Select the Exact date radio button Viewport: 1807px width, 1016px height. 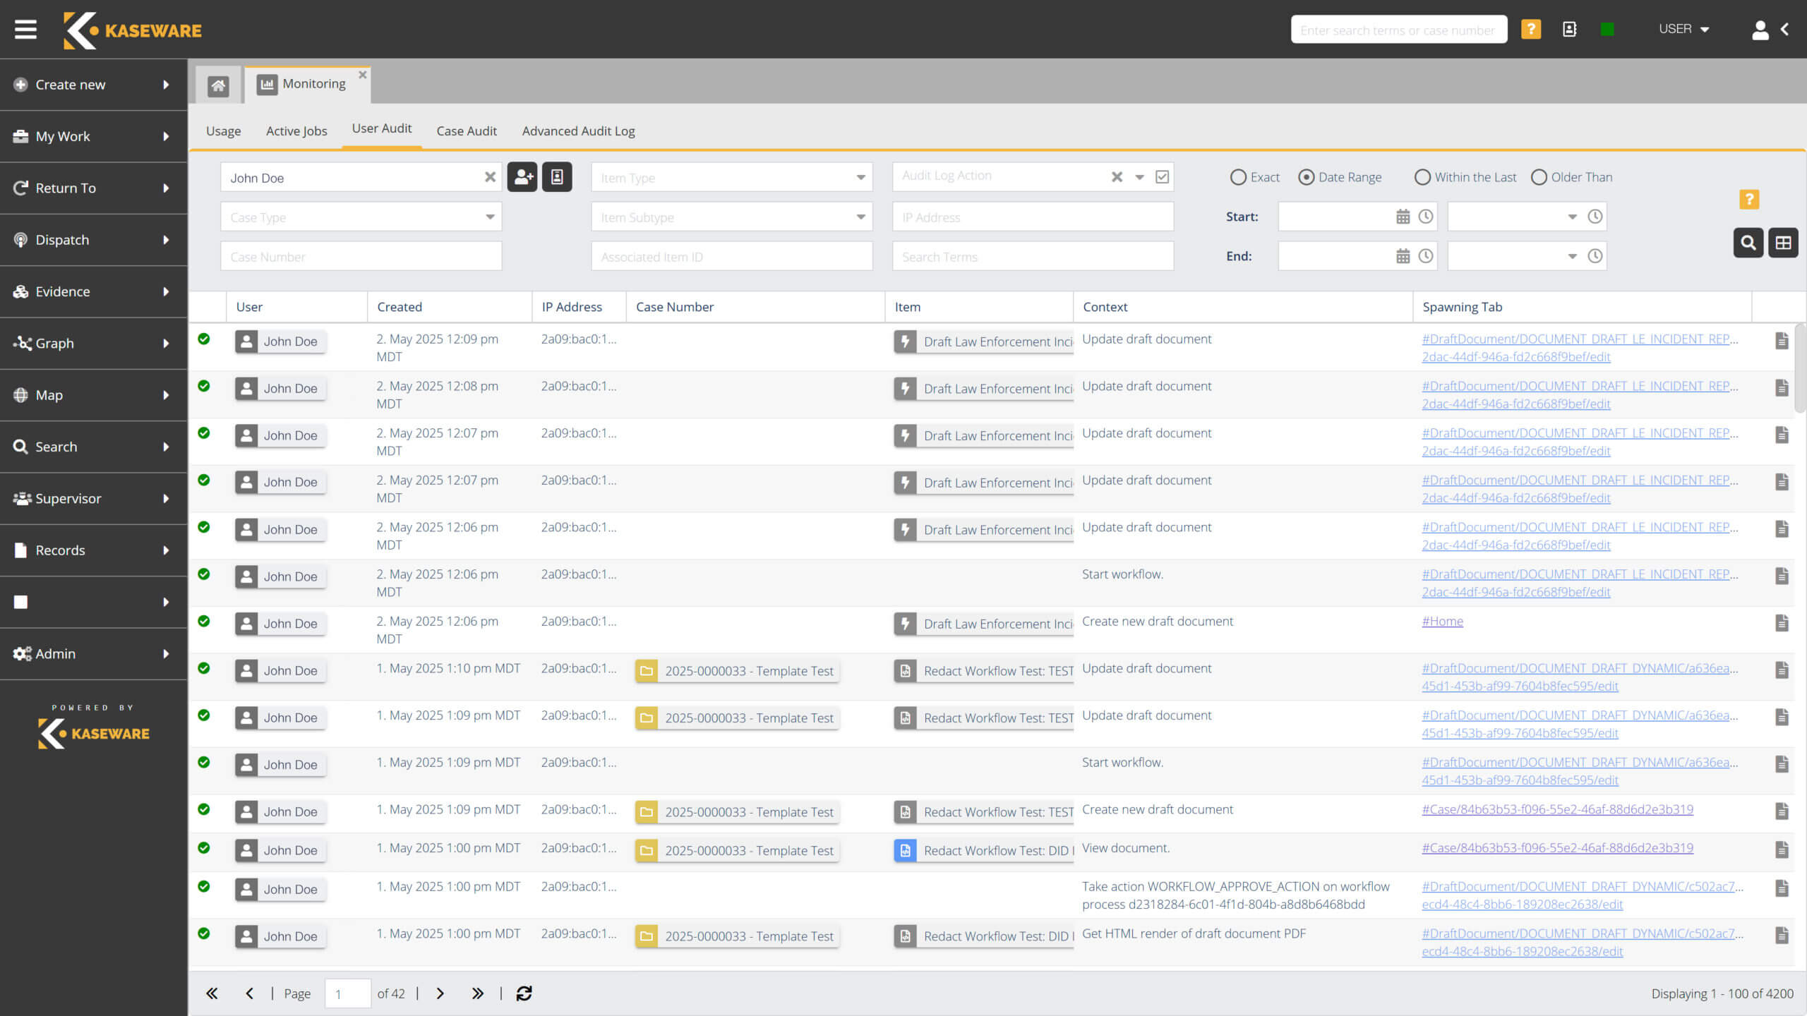tap(1238, 177)
